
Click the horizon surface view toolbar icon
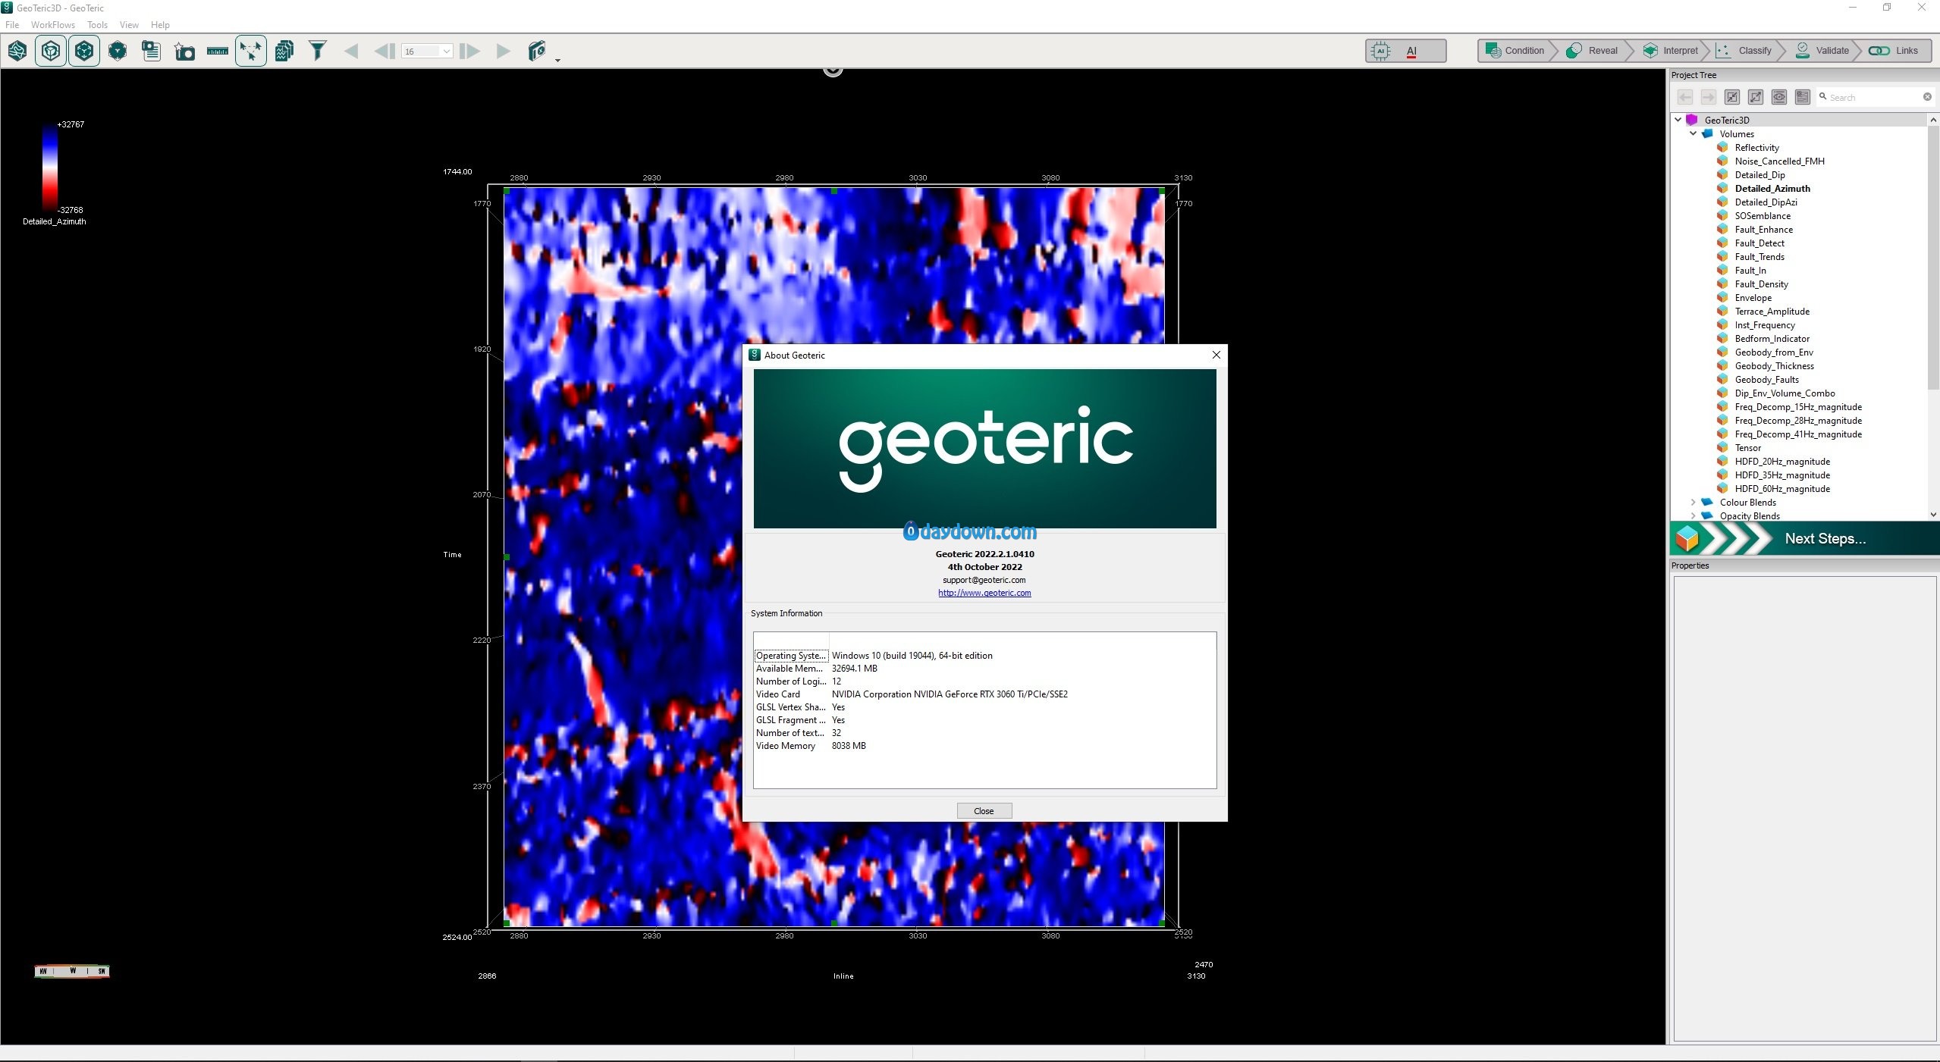tap(17, 51)
